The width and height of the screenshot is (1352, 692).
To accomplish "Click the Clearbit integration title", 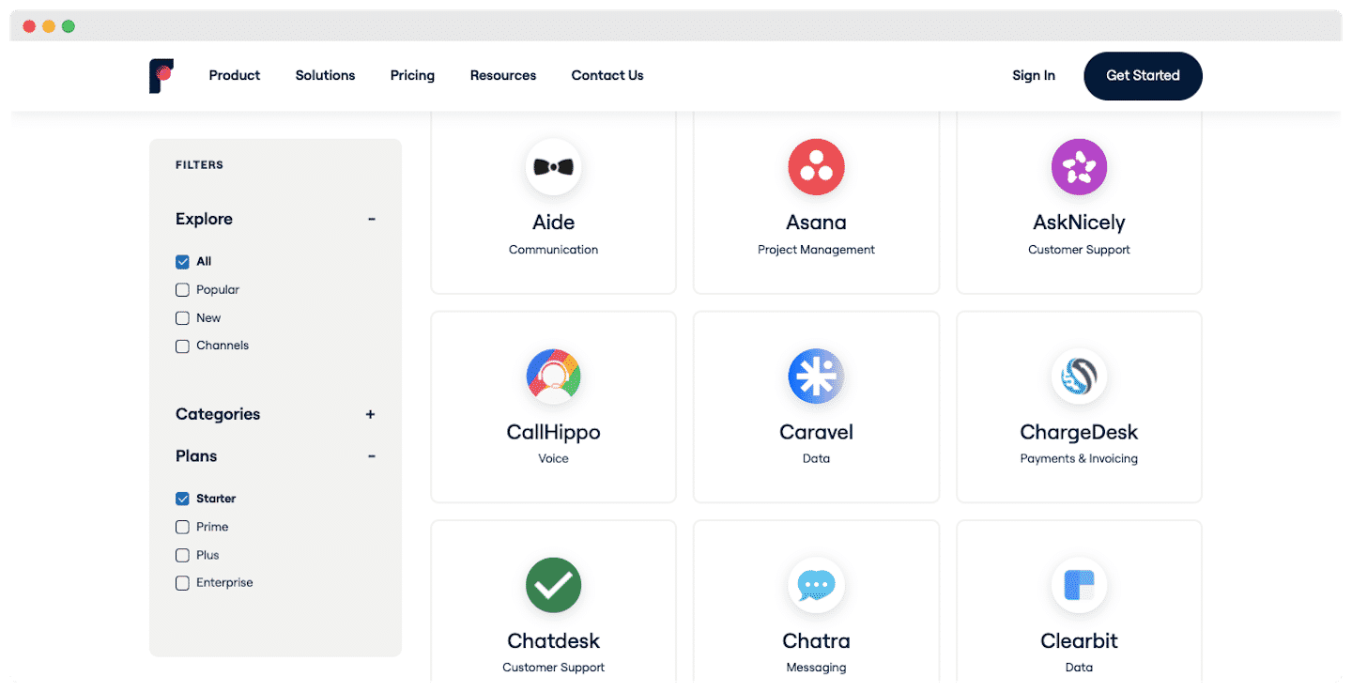I will tap(1079, 641).
